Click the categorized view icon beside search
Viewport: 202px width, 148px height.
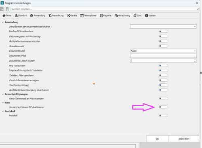[2, 9]
